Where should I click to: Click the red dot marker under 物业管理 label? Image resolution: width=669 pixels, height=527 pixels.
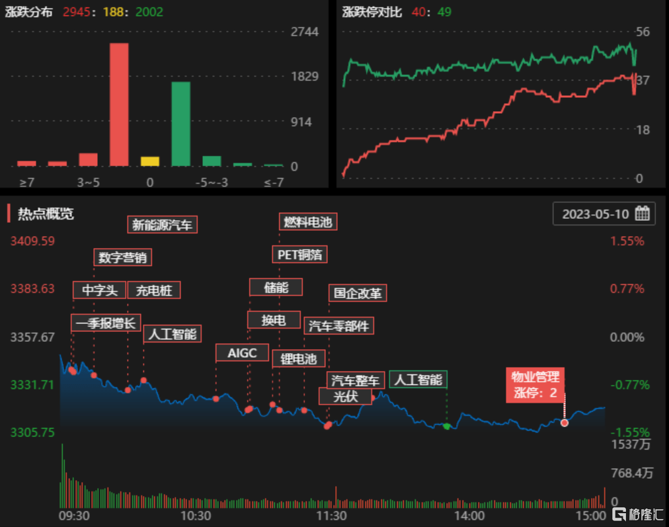564,423
